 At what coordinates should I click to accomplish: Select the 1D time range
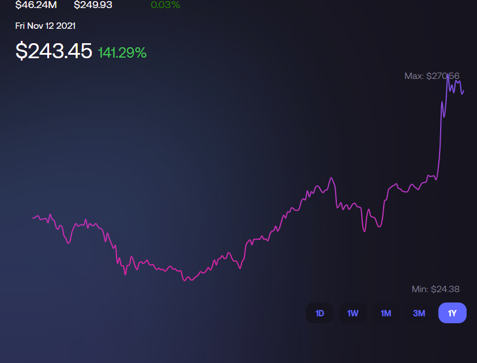pyautogui.click(x=320, y=313)
